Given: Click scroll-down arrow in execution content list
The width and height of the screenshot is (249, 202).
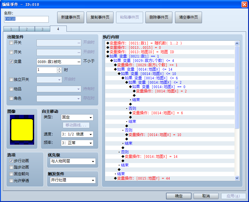Looking at the screenshot, I should coord(237,178).
